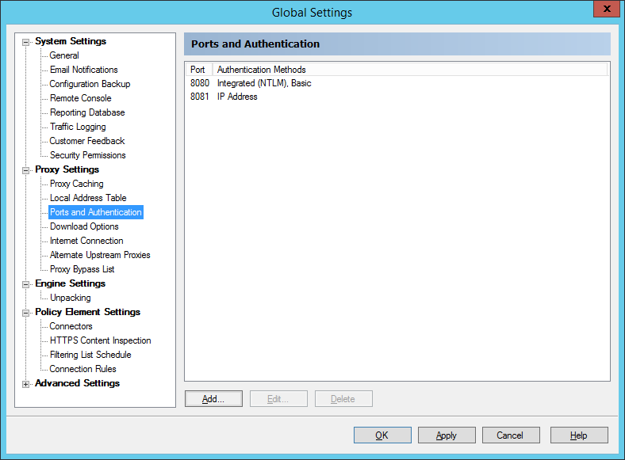Open the Reporting Database page

tap(87, 112)
